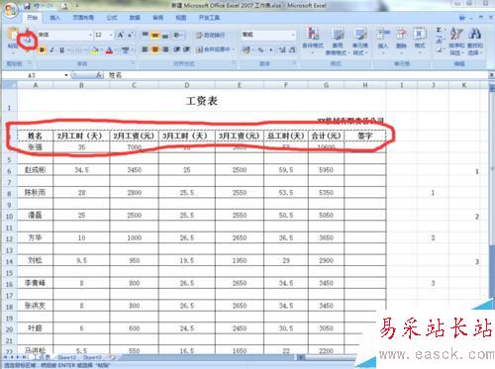Open the Name Box dropdown arrow
495x369 pixels.
pyautogui.click(x=66, y=75)
